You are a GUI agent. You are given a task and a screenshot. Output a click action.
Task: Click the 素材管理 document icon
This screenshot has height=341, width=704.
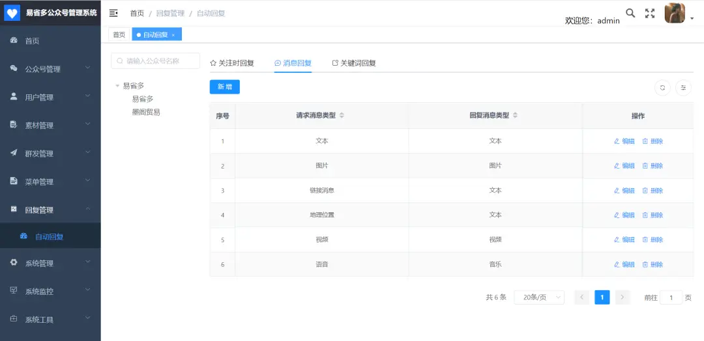(14, 124)
